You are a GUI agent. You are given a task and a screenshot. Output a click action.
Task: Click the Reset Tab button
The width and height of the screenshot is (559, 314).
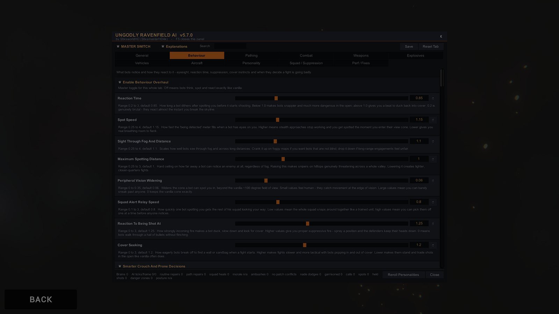tap(430, 46)
